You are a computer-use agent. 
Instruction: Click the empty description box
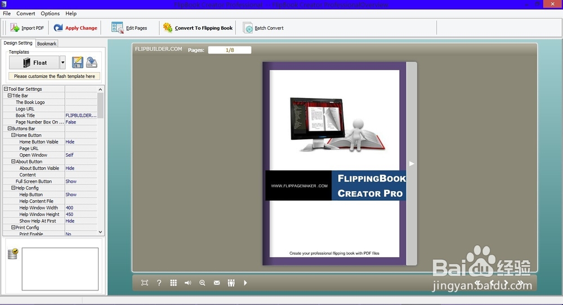click(x=60, y=269)
